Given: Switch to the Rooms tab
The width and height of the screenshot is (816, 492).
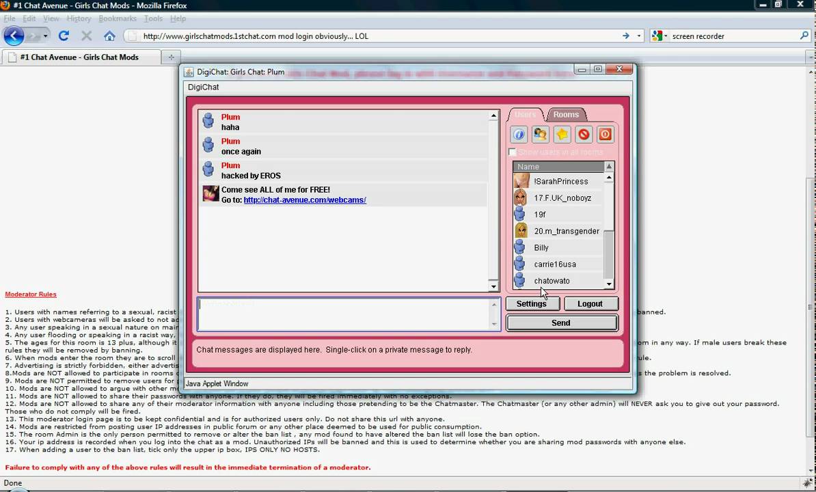Looking at the screenshot, I should (566, 114).
